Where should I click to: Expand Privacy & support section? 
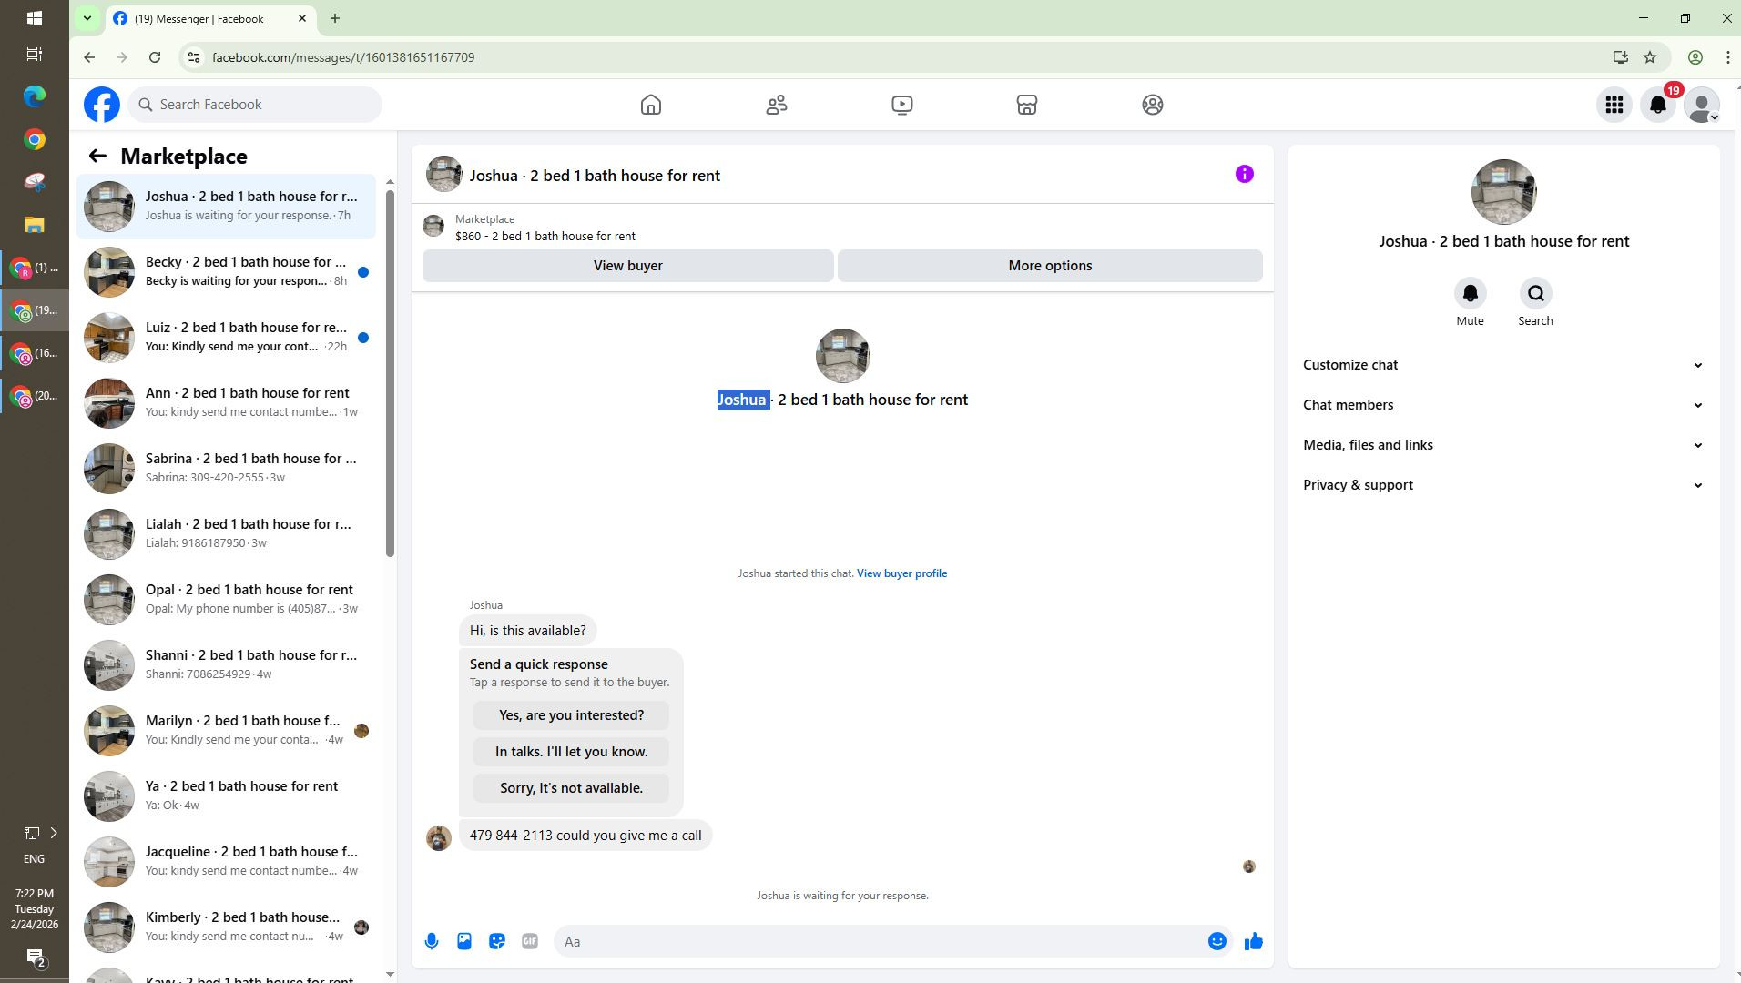[x=1503, y=485]
